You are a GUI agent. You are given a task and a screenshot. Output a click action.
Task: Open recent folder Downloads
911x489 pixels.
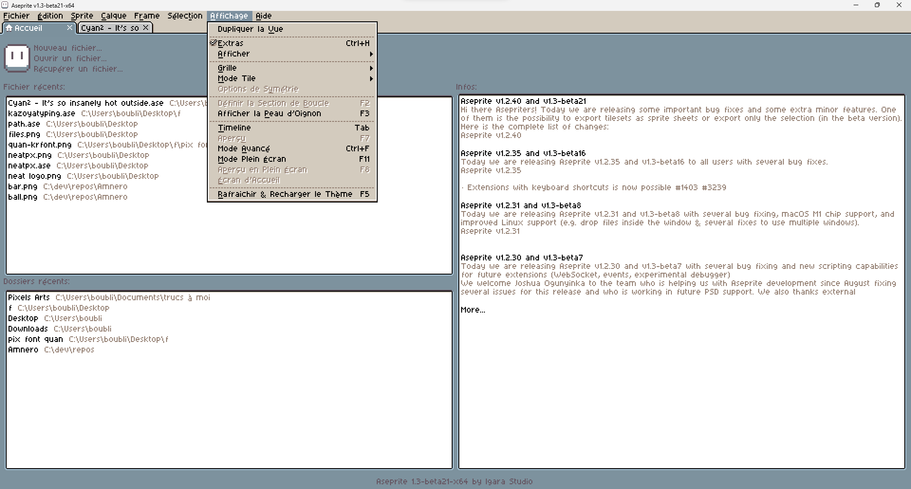tap(229, 329)
